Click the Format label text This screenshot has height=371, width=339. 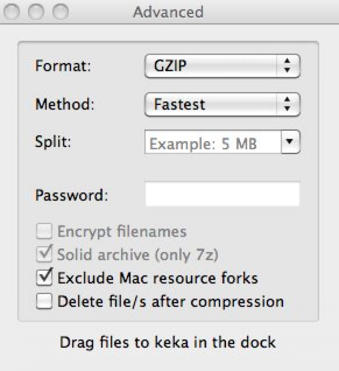coord(63,67)
